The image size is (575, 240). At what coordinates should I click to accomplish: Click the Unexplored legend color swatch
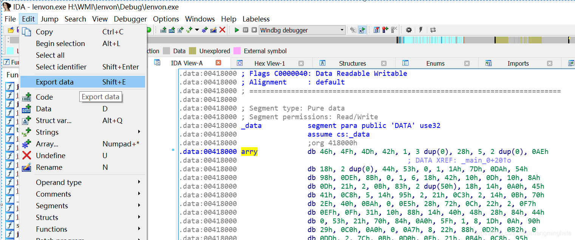[x=193, y=51]
